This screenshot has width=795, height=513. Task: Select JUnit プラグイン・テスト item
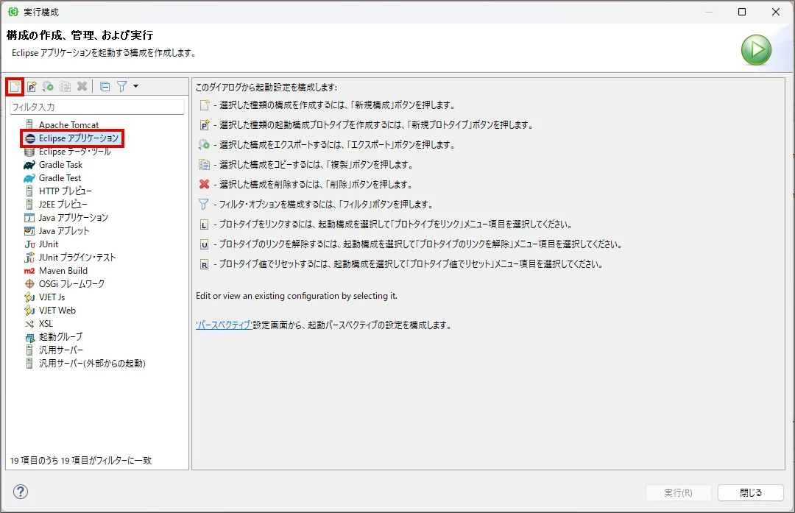click(77, 258)
